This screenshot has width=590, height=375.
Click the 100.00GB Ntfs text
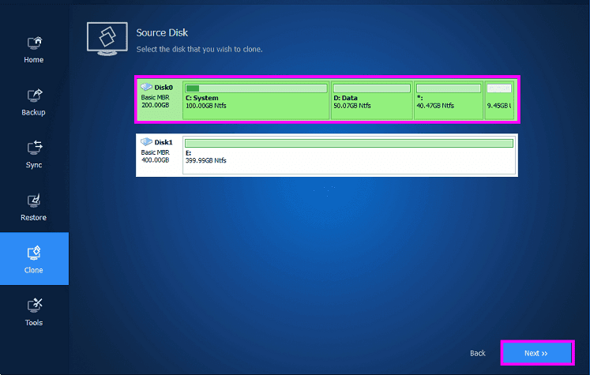[x=206, y=106]
